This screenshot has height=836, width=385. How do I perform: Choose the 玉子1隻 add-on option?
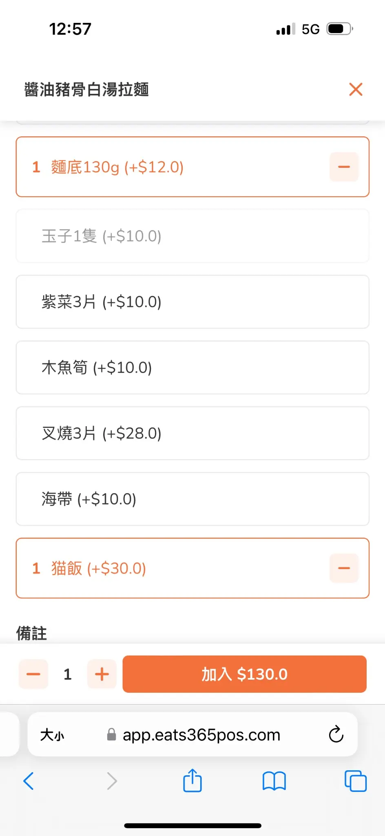point(192,236)
